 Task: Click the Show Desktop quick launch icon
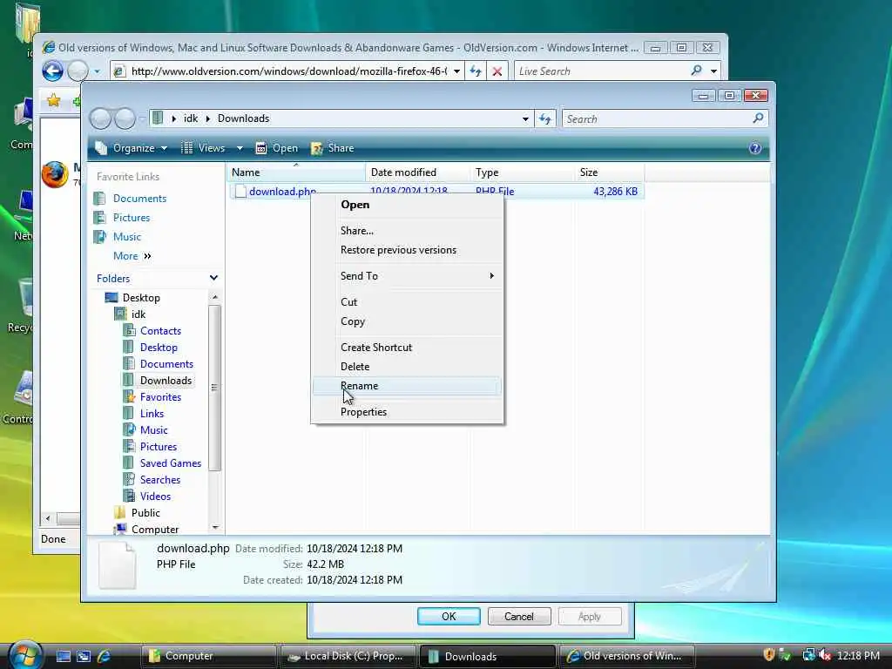(x=63, y=656)
